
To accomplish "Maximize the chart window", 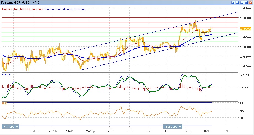I will point(246,2).
